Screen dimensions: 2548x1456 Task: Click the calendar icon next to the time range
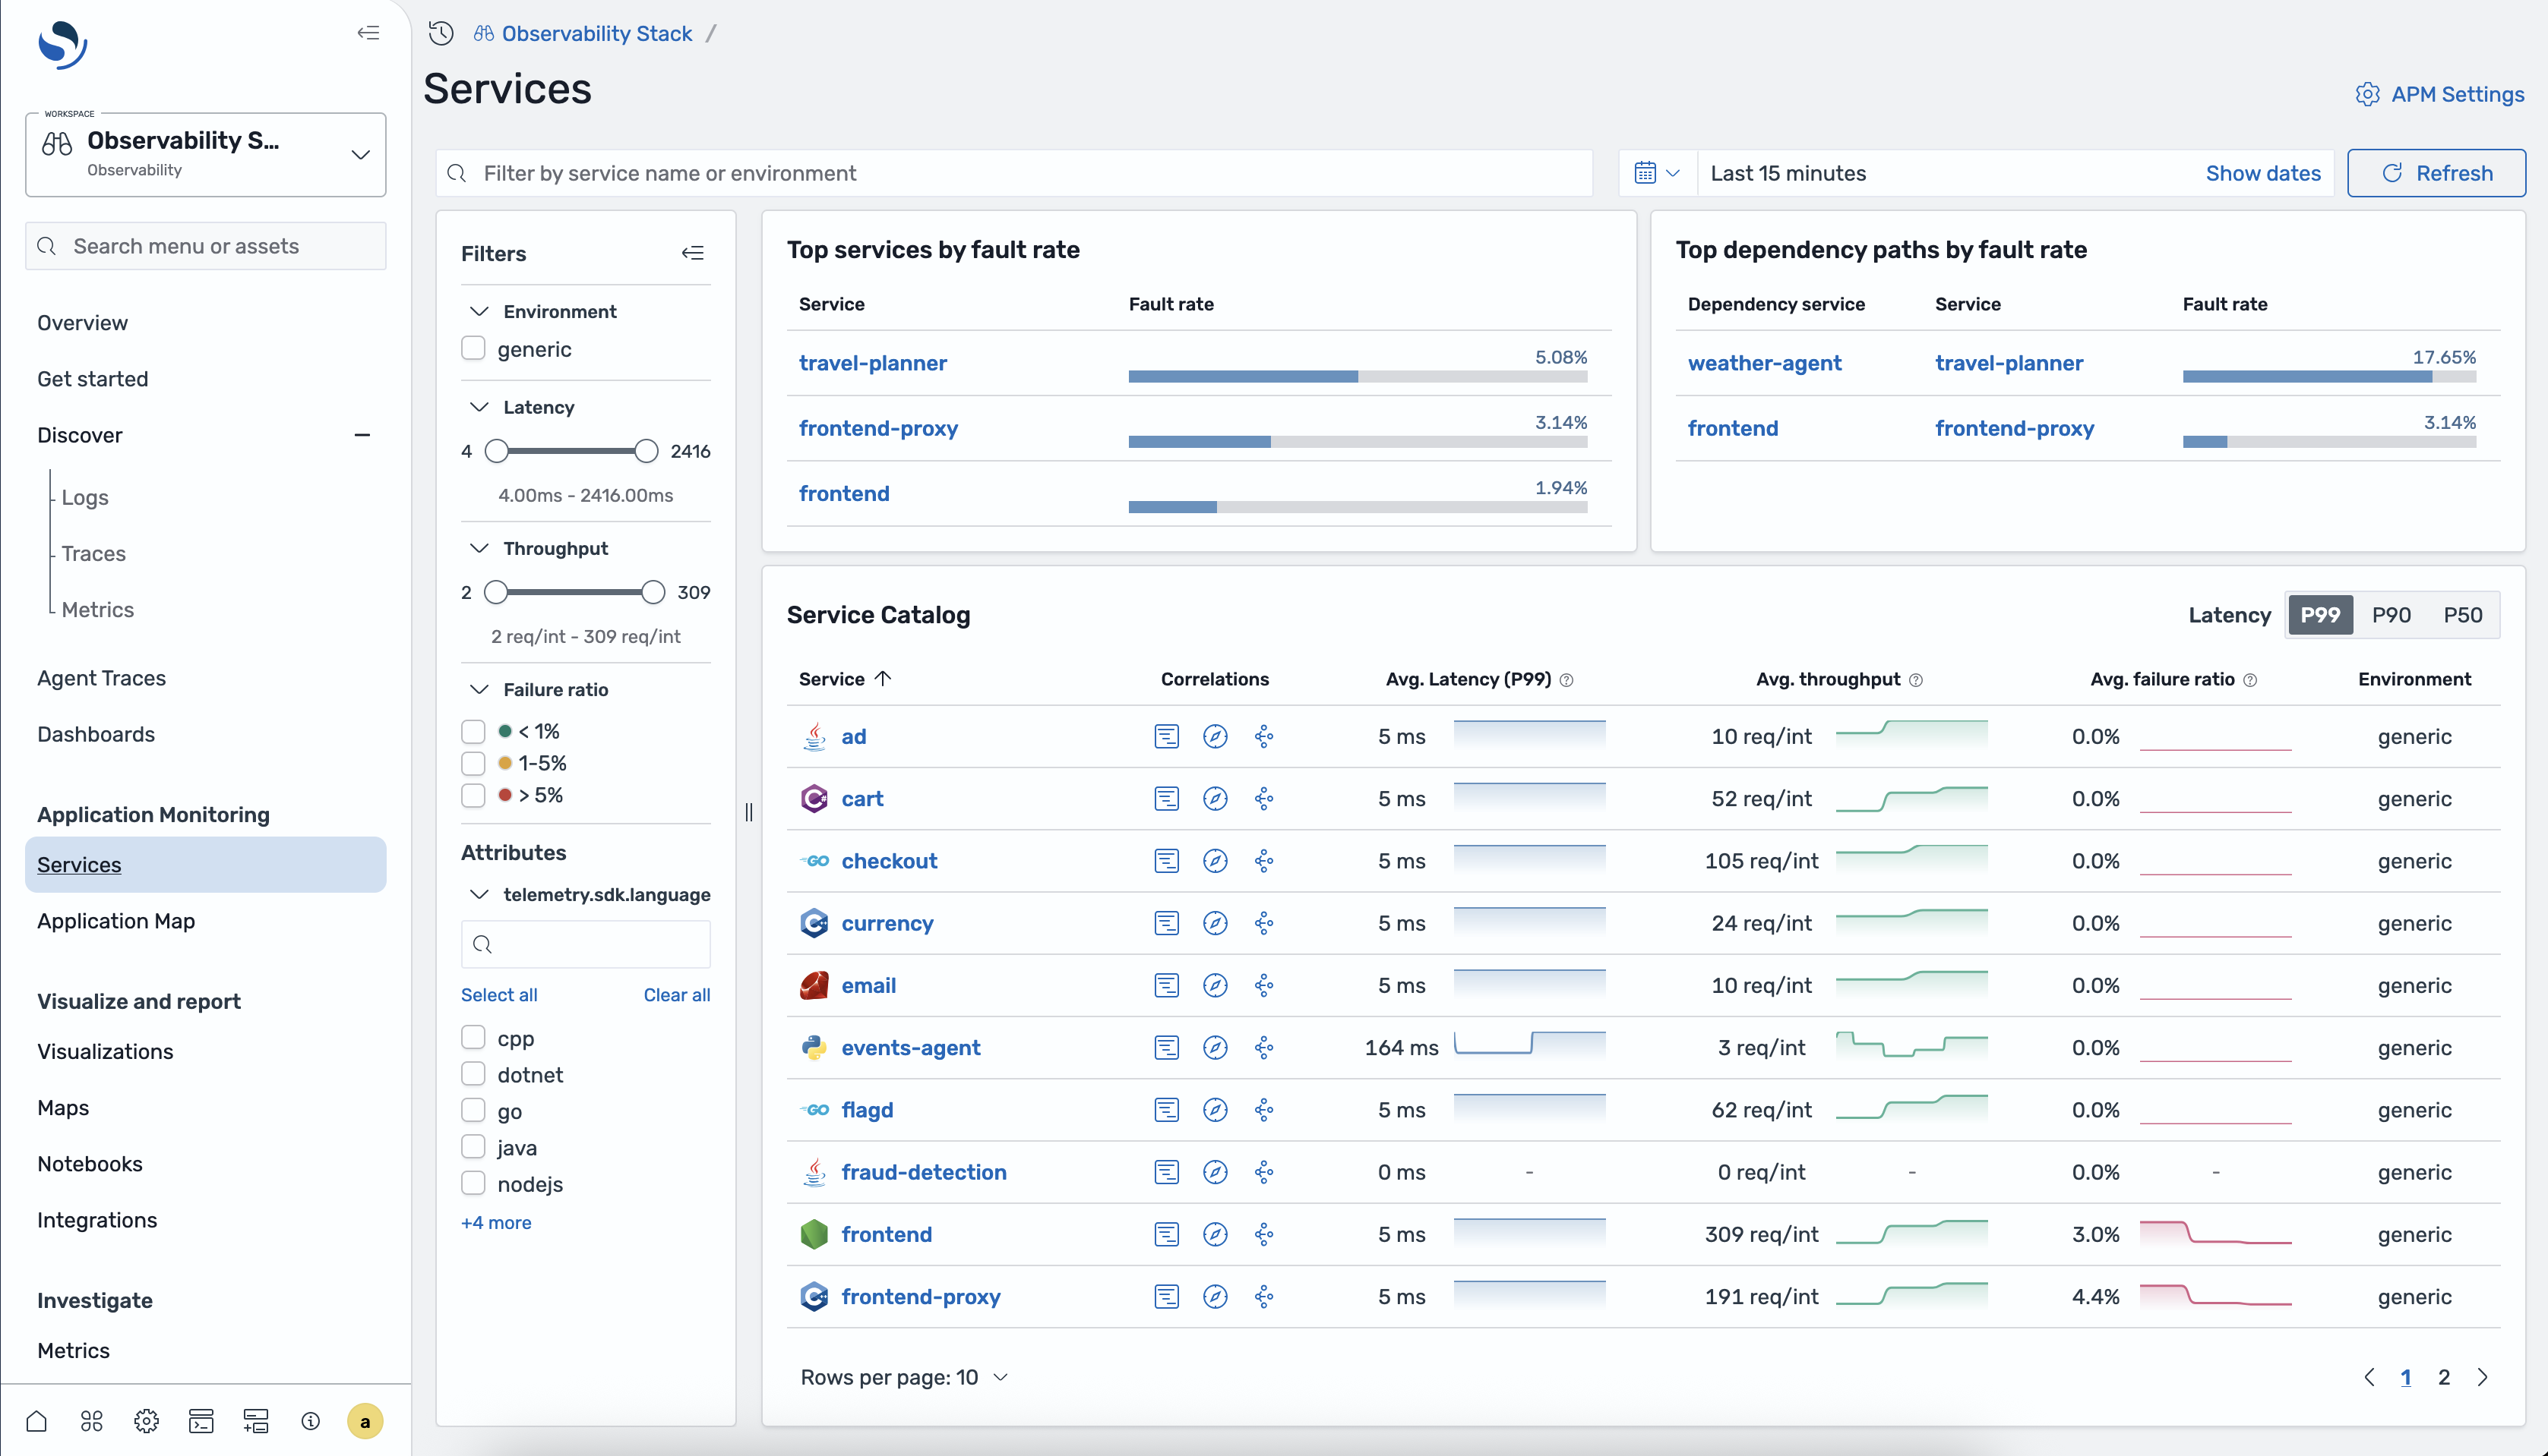click(1647, 172)
